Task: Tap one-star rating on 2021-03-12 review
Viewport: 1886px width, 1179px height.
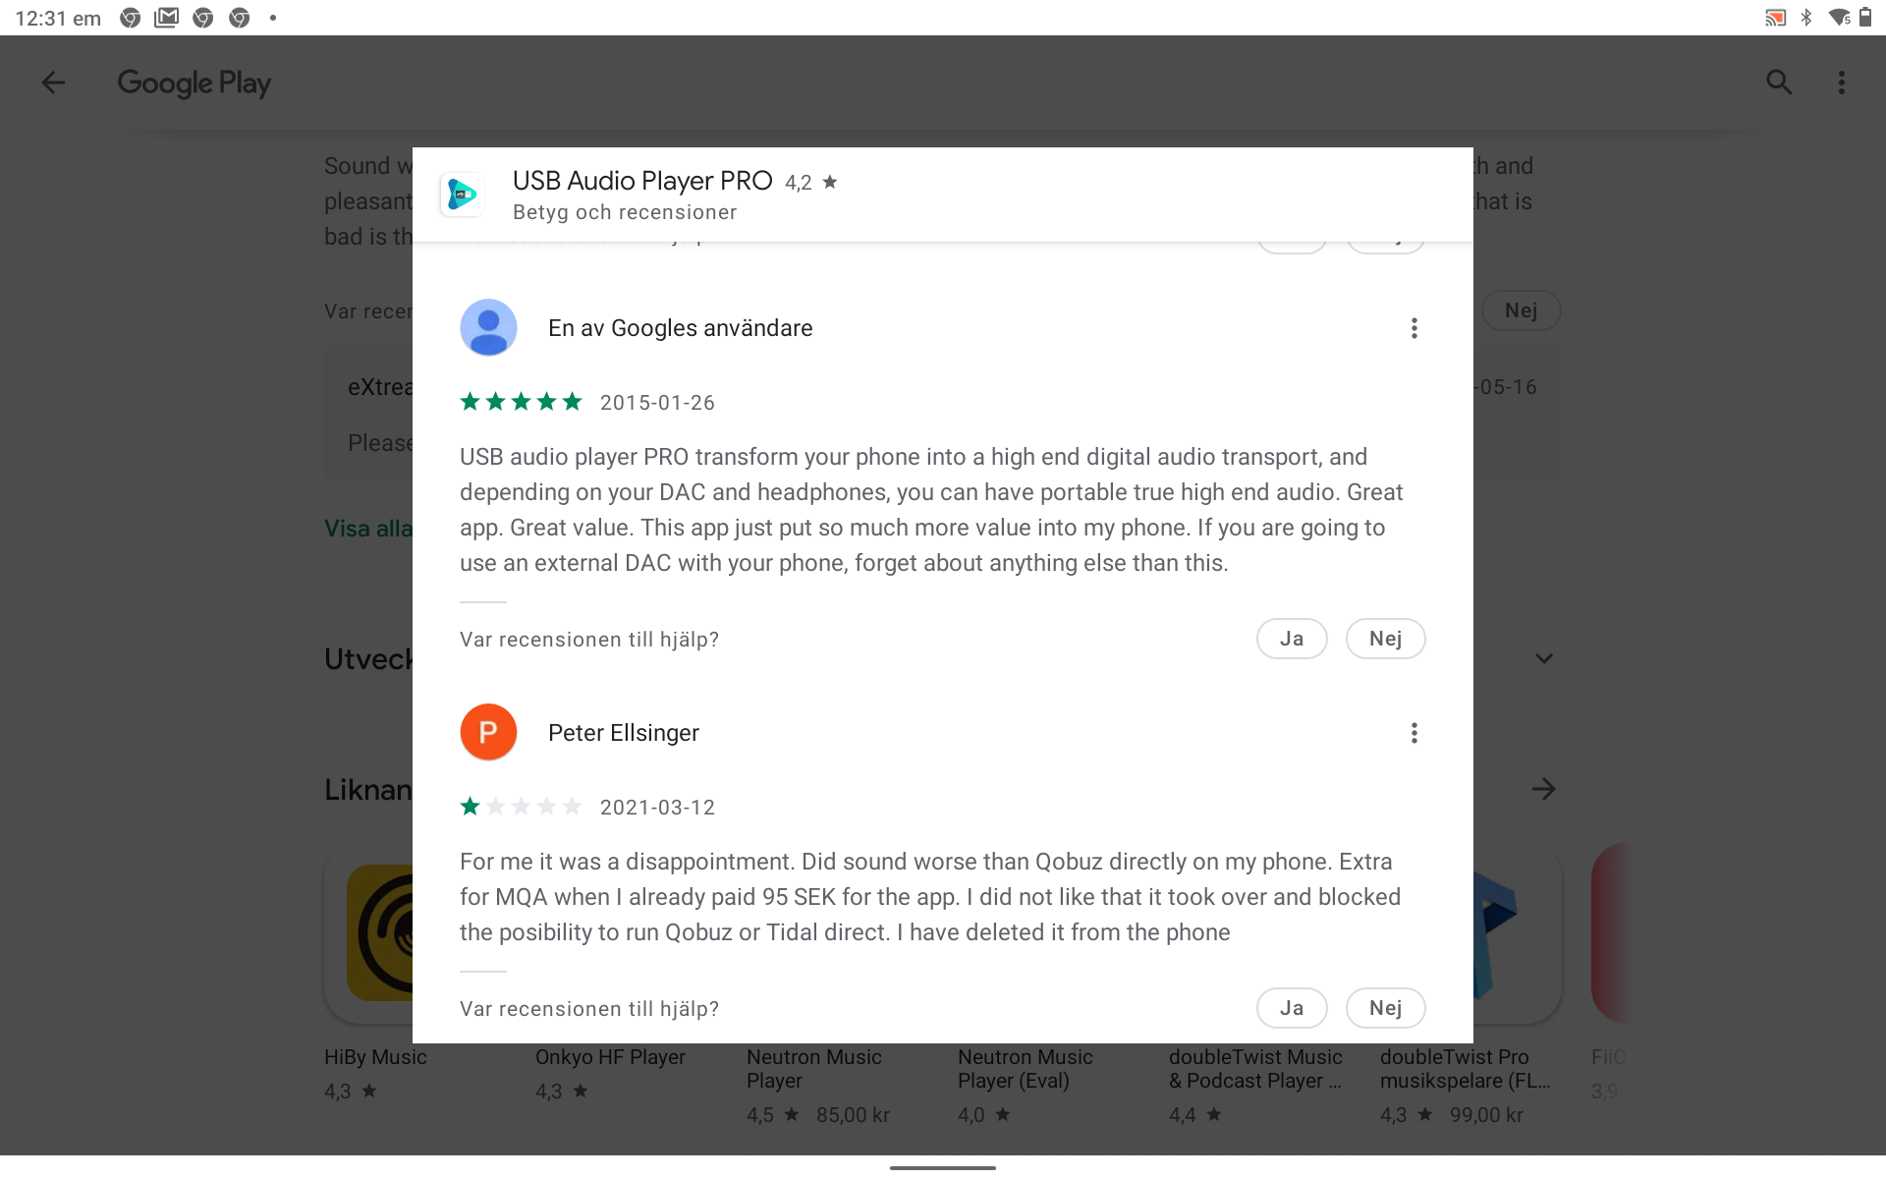Action: pos(521,807)
